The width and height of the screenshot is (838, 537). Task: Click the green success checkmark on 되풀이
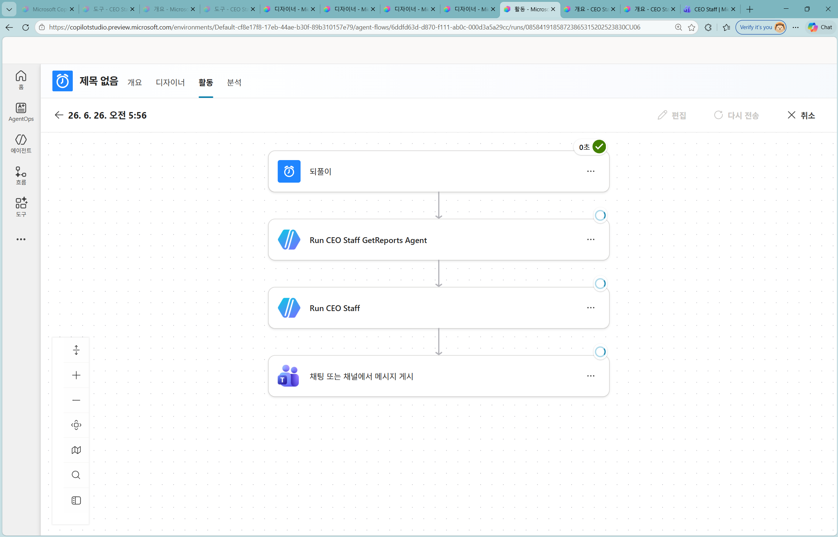click(599, 147)
